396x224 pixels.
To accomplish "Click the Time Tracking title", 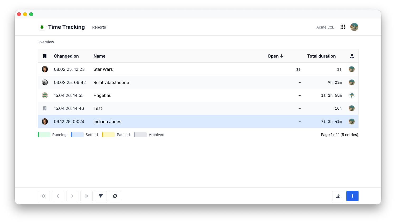I will (x=66, y=27).
